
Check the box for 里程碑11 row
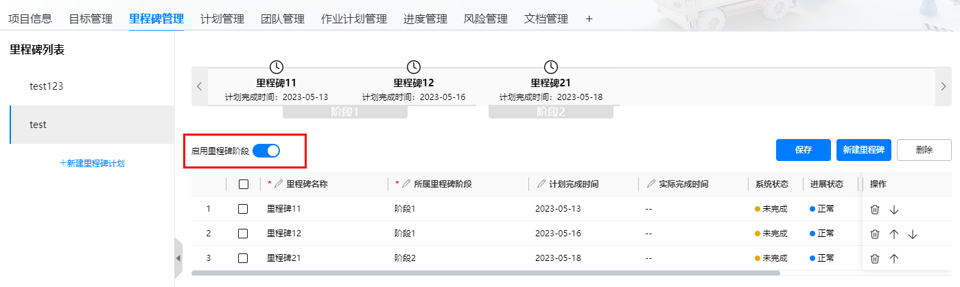pyautogui.click(x=243, y=209)
